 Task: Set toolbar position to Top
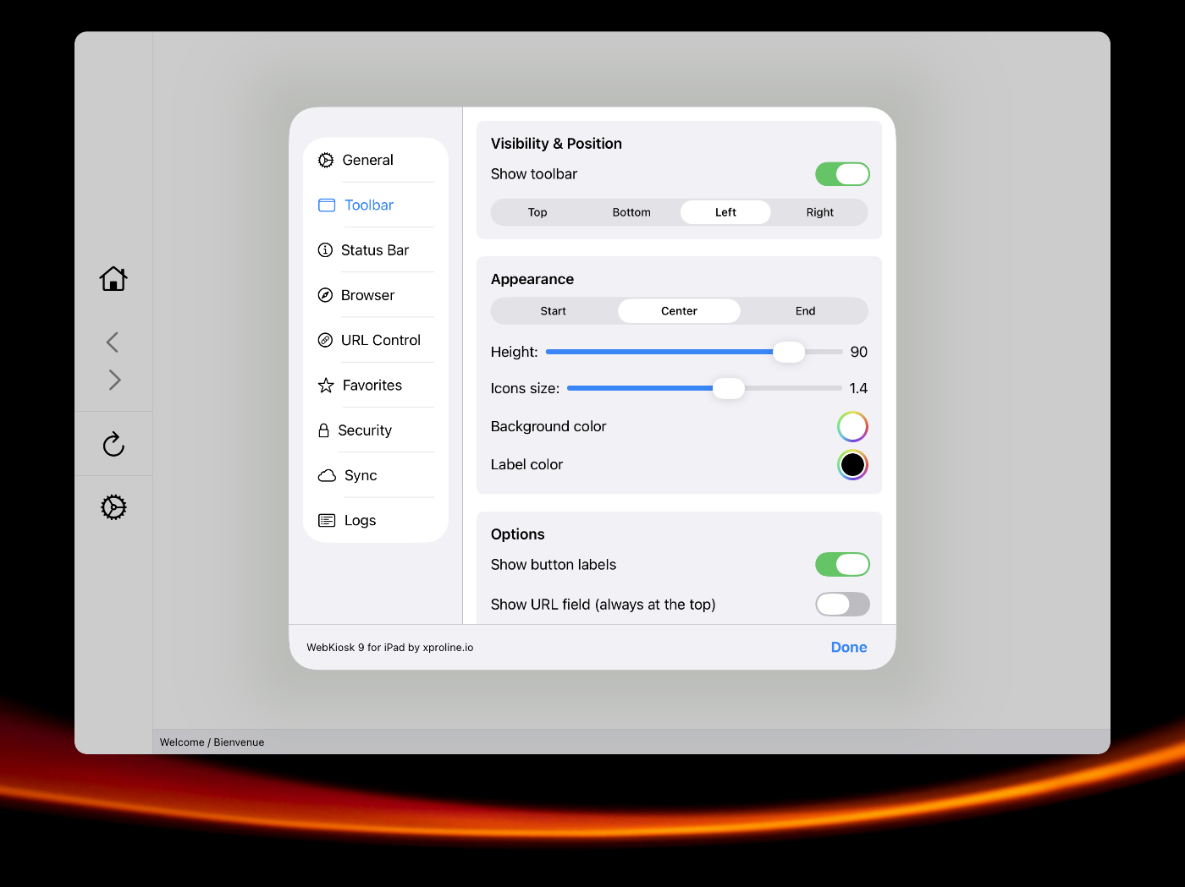click(537, 212)
